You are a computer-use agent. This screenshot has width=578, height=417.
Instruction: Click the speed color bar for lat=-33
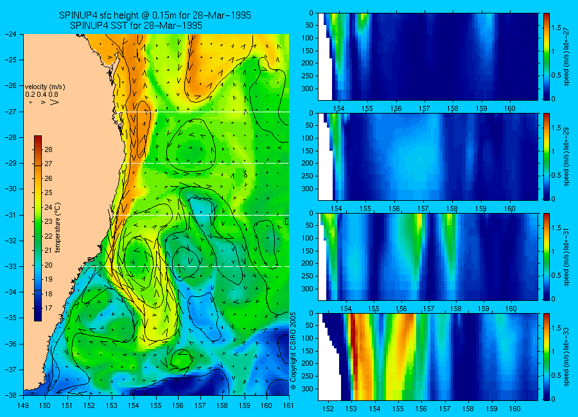click(547, 357)
